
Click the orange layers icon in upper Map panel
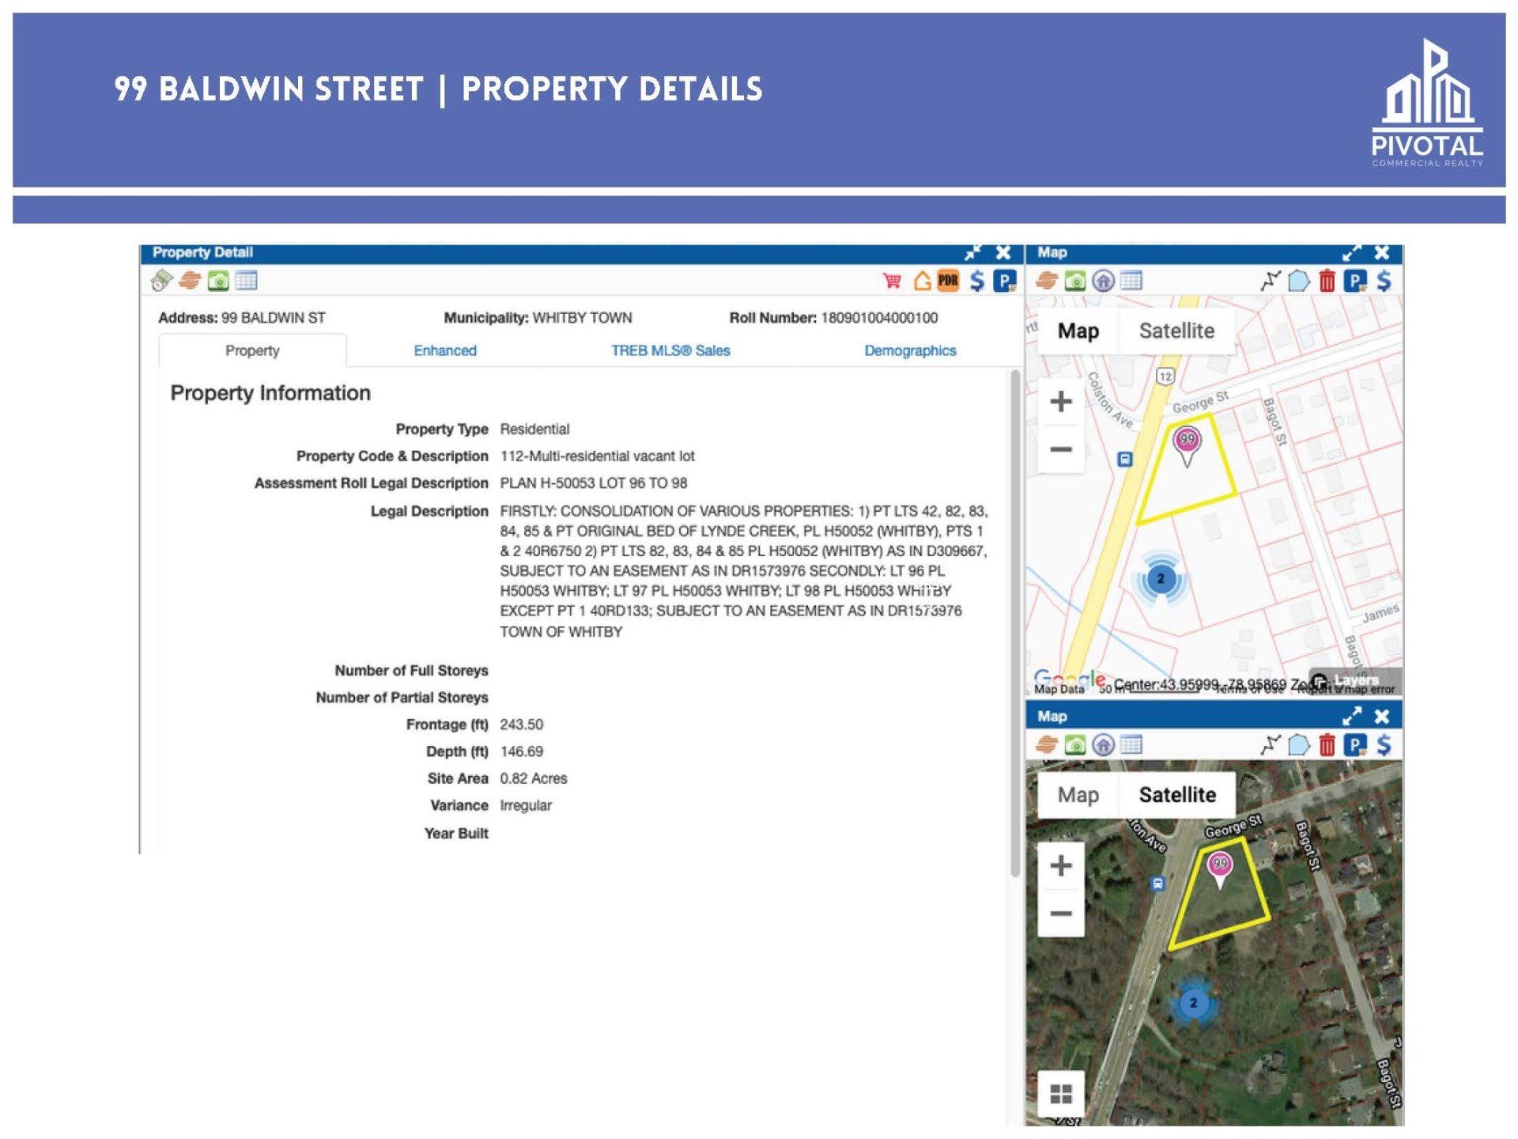click(x=1047, y=281)
